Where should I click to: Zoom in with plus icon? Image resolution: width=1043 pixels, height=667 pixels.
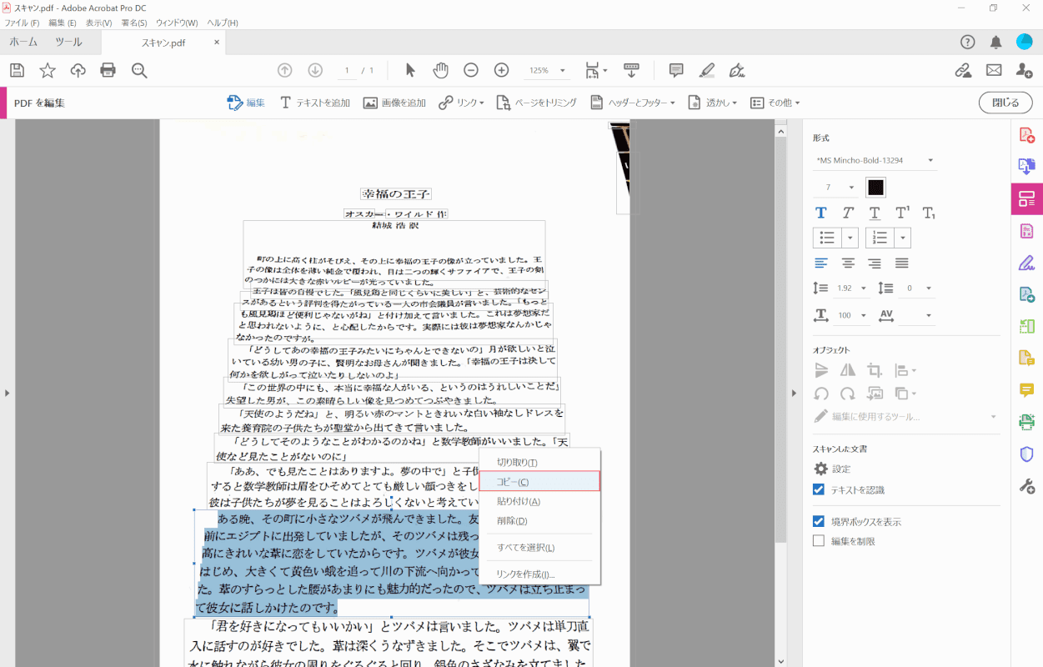[501, 70]
